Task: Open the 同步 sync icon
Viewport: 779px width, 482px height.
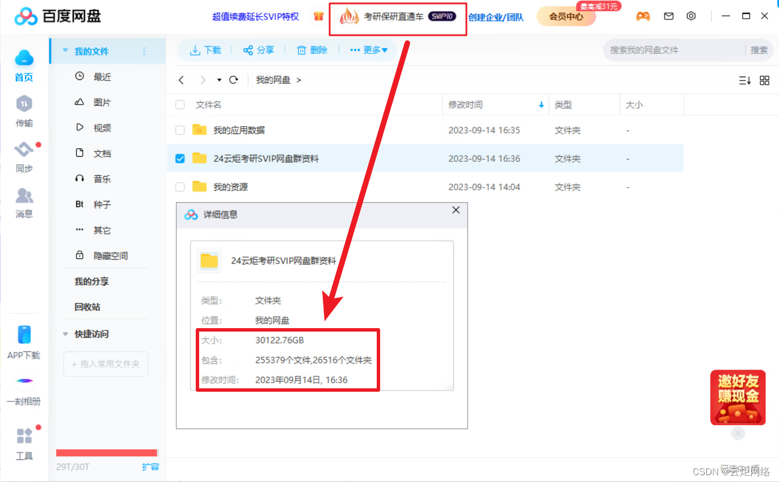Action: tap(24, 157)
